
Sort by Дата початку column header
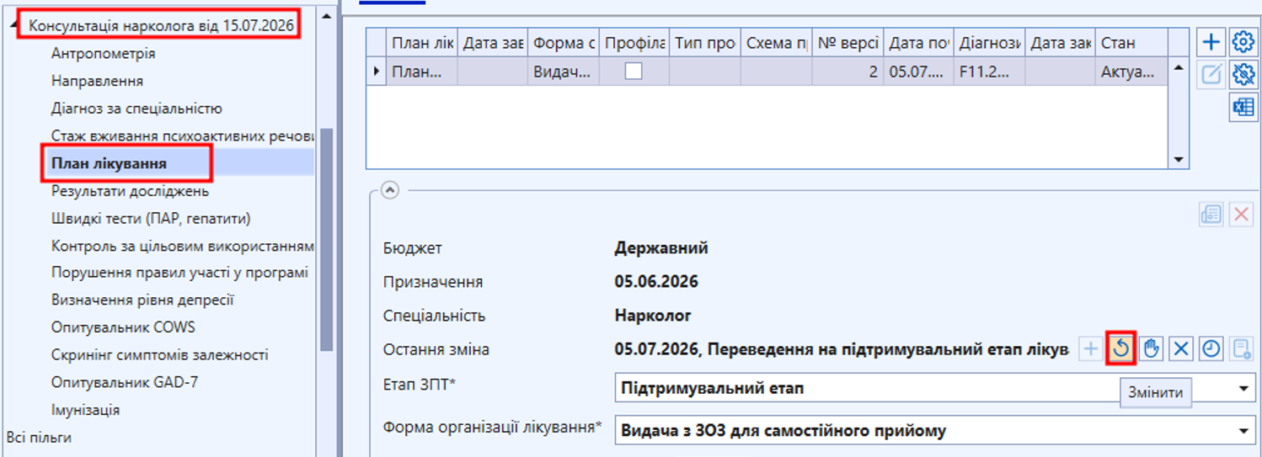coord(918,43)
